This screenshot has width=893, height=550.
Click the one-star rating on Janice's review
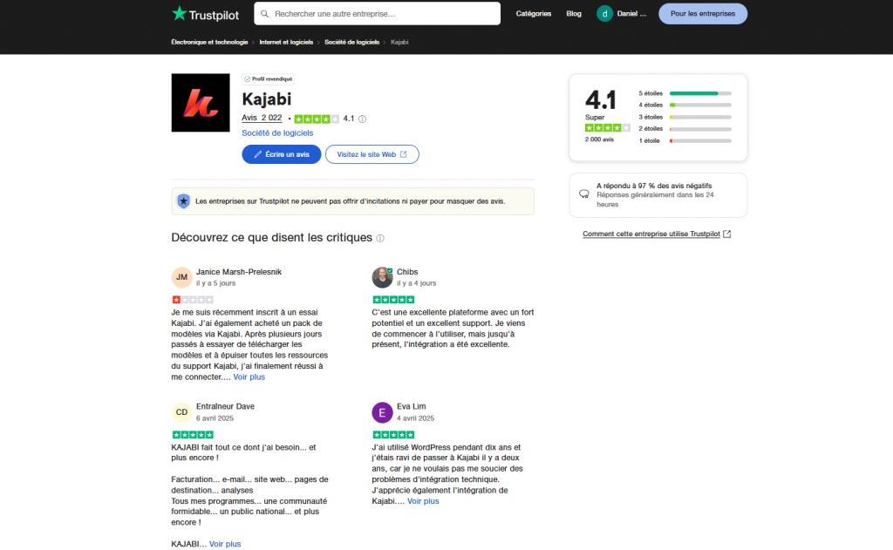coord(193,300)
